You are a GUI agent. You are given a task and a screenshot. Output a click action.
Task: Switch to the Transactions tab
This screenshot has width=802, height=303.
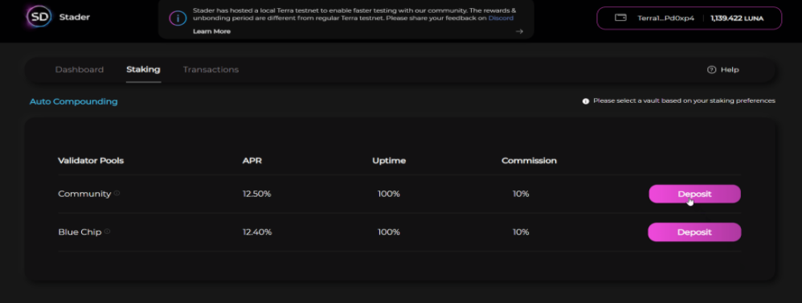pyautogui.click(x=211, y=70)
